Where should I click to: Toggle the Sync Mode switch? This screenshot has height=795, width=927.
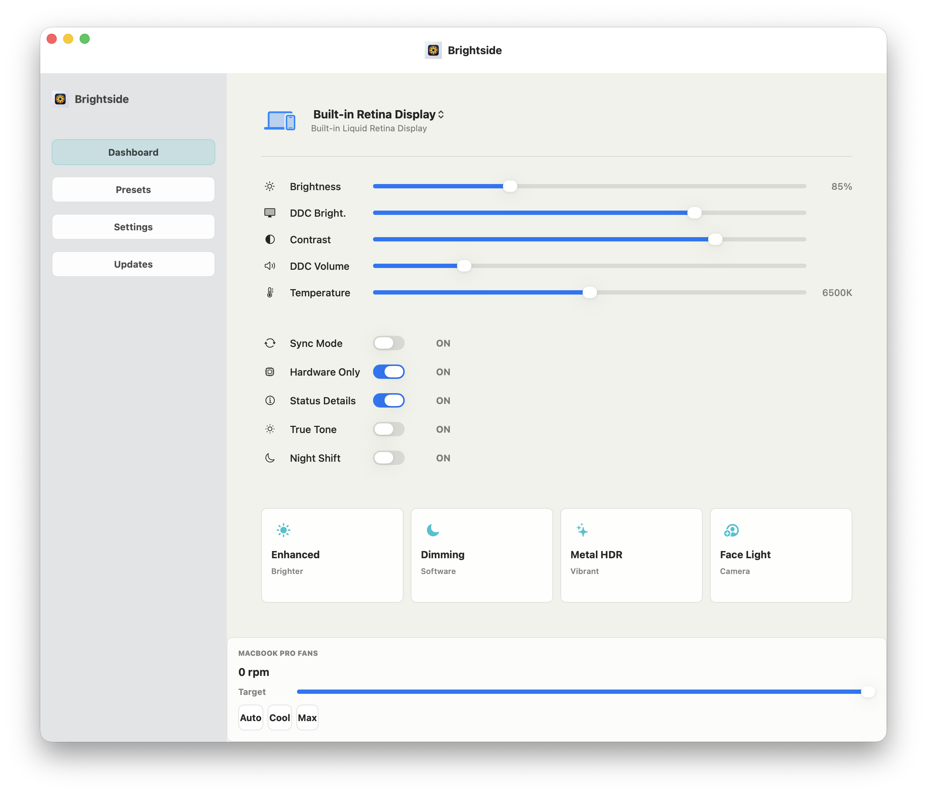(x=389, y=343)
